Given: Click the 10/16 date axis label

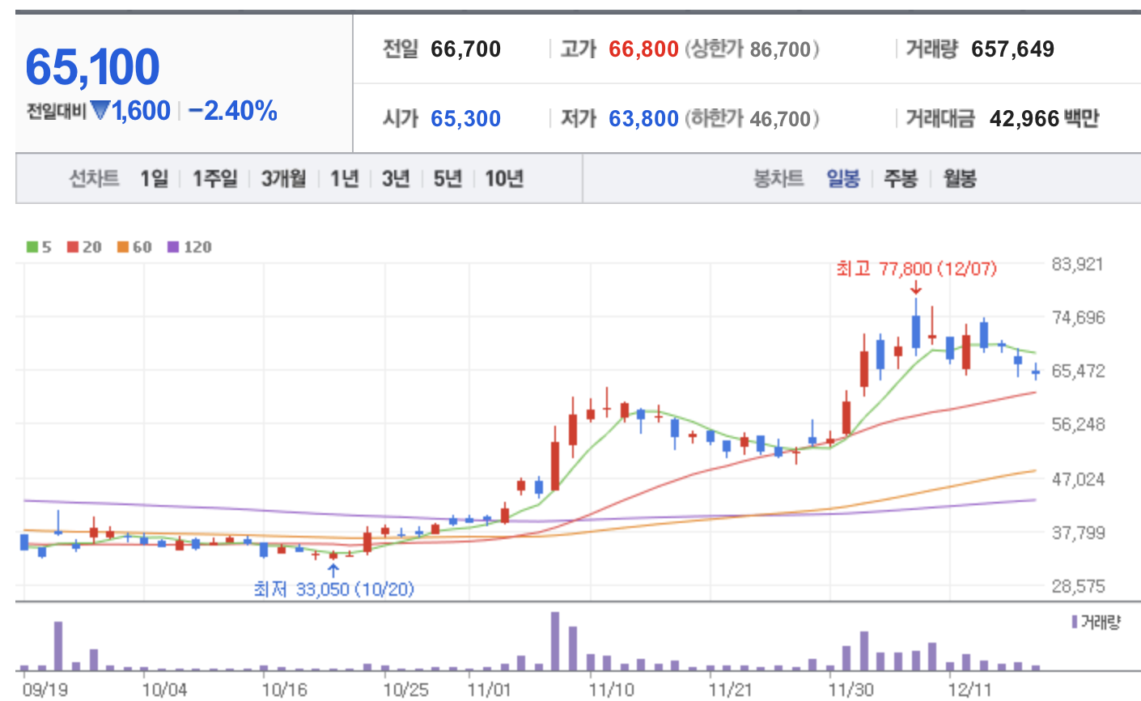Looking at the screenshot, I should tap(284, 690).
